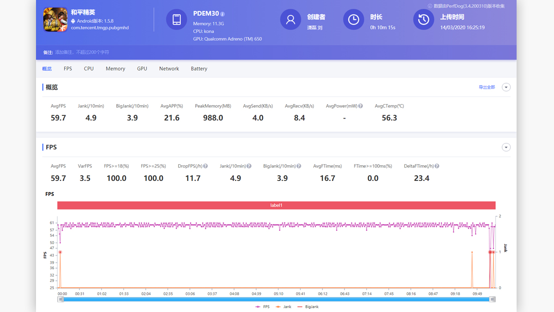
Task: Click the duration (时长) clock icon
Action: (353, 19)
